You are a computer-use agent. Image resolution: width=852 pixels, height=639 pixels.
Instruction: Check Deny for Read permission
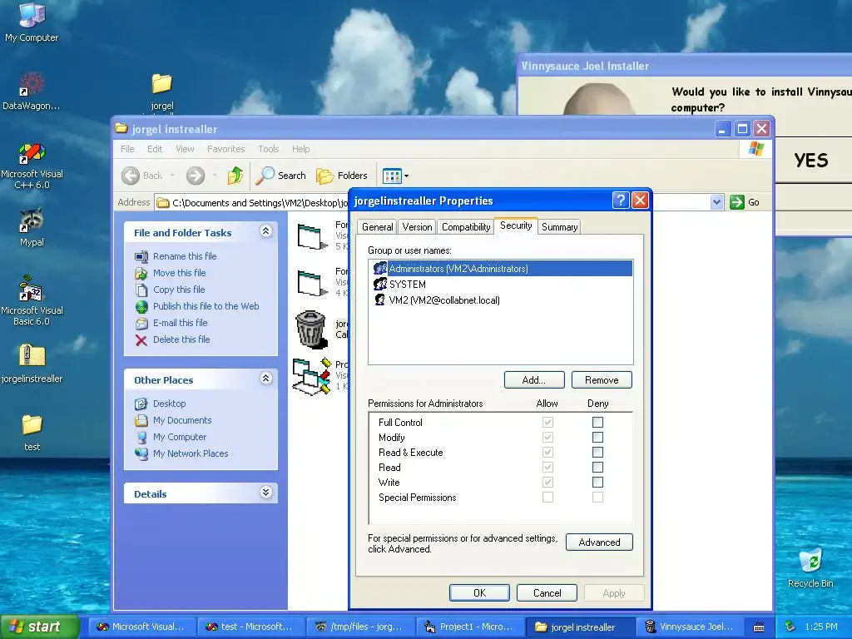point(597,468)
